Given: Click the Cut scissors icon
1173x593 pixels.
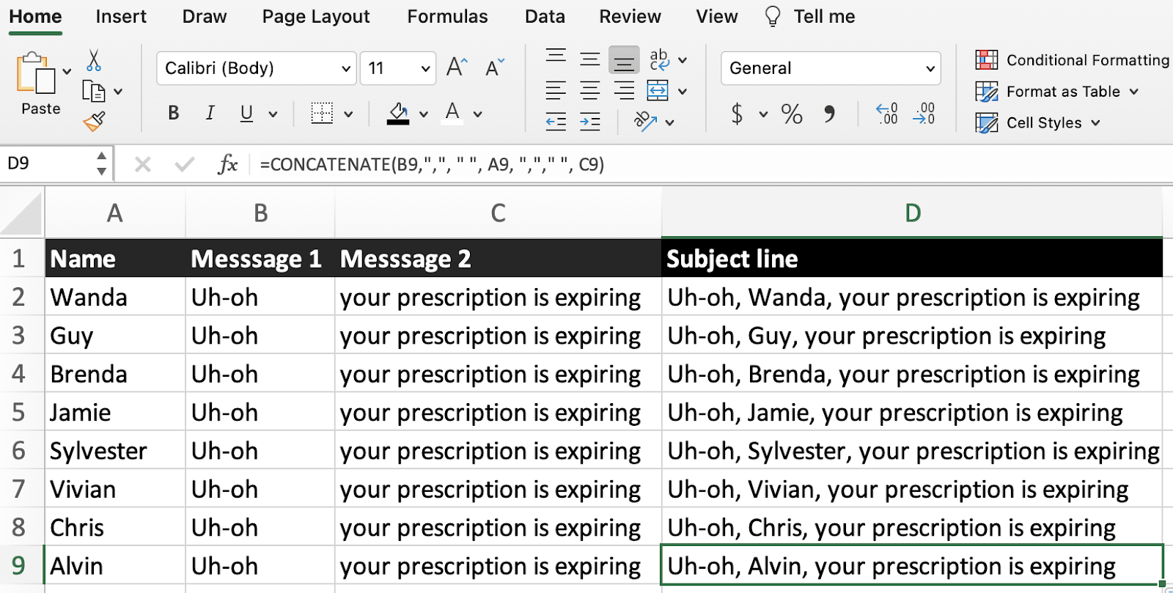Looking at the screenshot, I should click(x=94, y=61).
